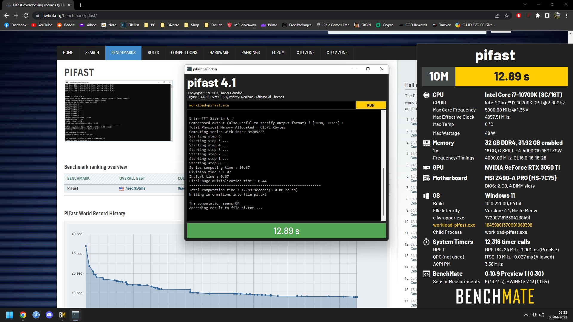The image size is (573, 322).
Task: Go to the HOME menu item
Action: 68,53
